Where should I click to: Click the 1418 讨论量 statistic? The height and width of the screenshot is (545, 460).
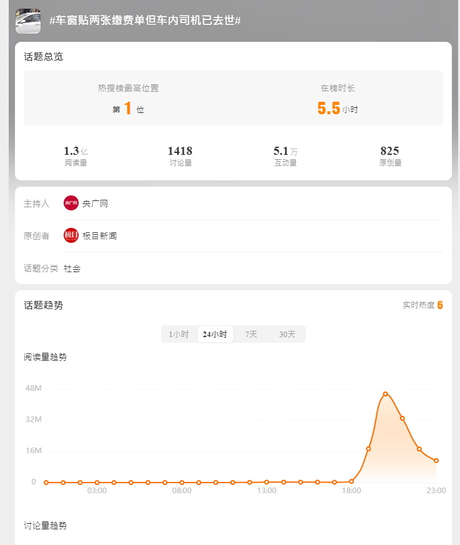(x=180, y=155)
